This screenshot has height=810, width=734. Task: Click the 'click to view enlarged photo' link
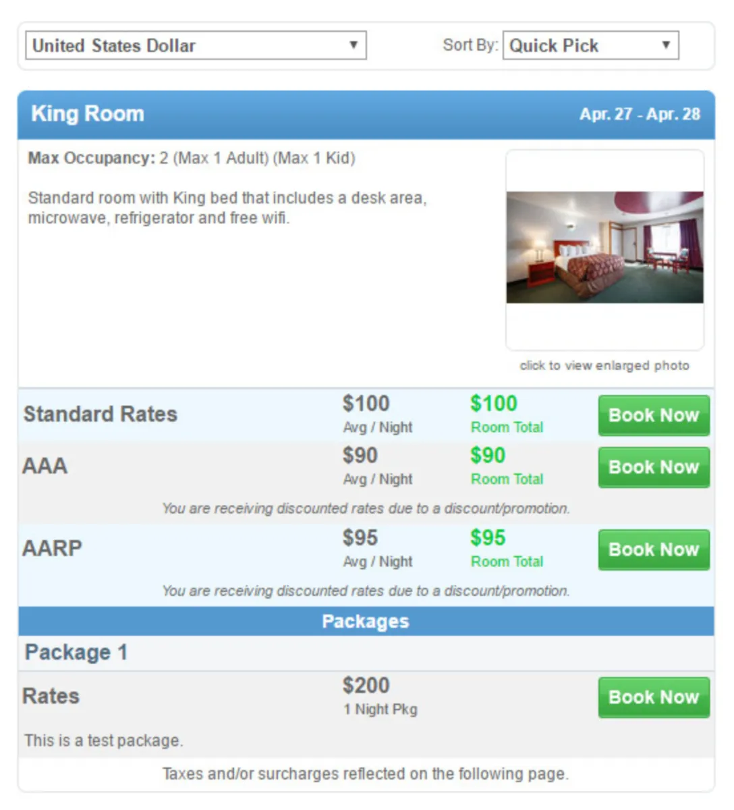click(x=604, y=365)
